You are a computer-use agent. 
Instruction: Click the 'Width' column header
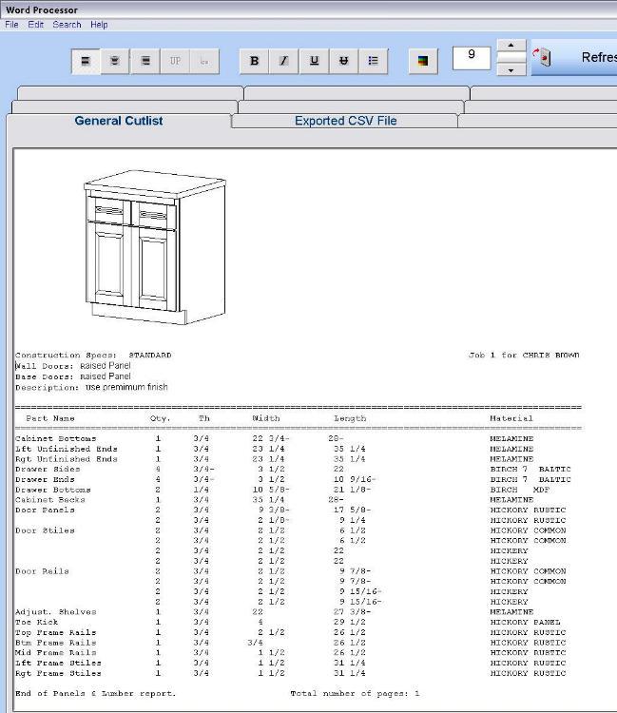(266, 418)
